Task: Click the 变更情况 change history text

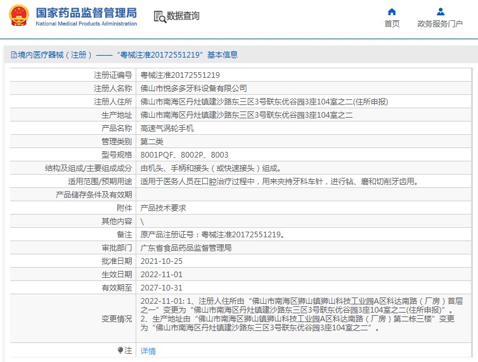Action: pyautogui.click(x=302, y=315)
